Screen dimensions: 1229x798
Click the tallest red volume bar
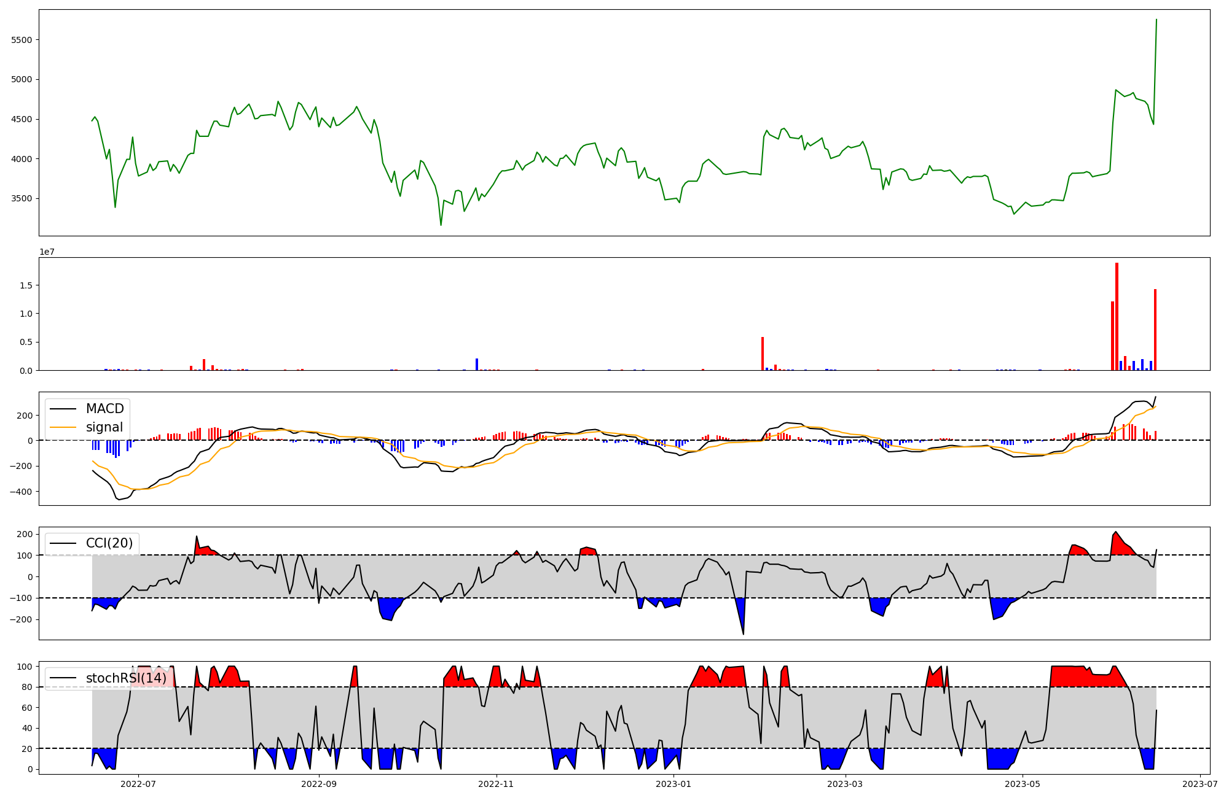pos(1117,316)
